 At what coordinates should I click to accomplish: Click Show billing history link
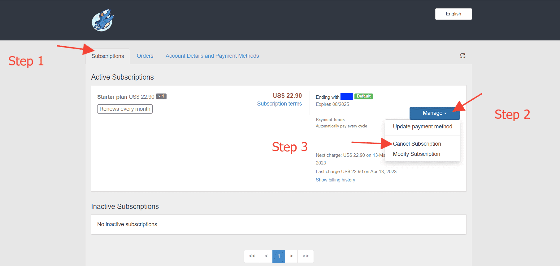pos(335,180)
